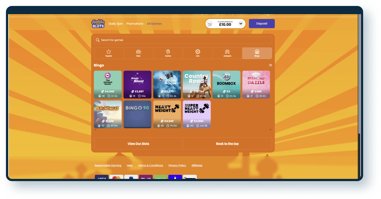This screenshot has width=381, height=199.
Task: Open the Super Heavy Weight game tile
Action: click(196, 114)
